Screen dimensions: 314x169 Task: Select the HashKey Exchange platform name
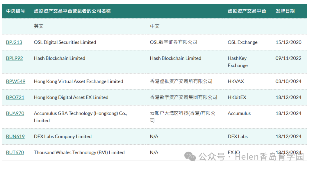(238, 62)
